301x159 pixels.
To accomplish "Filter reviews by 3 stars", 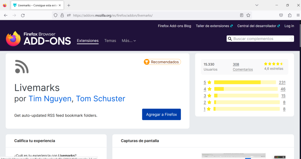I will [x=208, y=96].
